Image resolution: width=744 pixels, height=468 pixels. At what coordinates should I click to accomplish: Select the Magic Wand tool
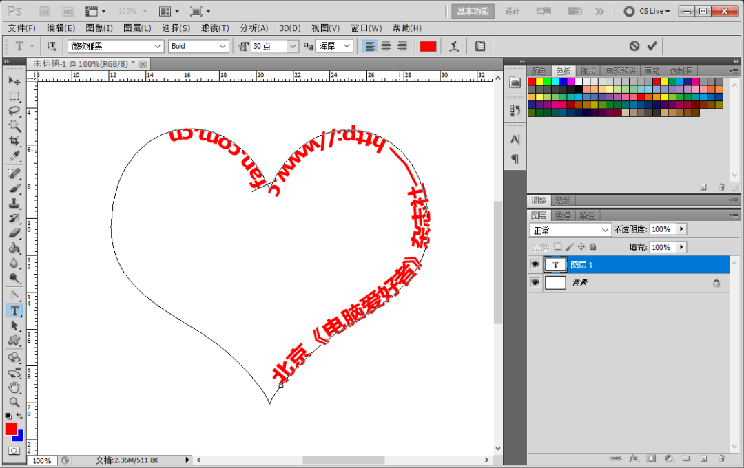tap(14, 126)
